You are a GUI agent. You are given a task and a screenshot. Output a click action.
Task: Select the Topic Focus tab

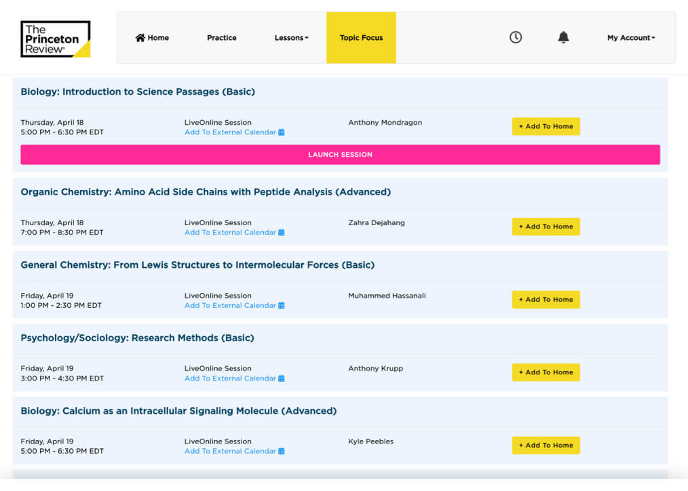[361, 38]
